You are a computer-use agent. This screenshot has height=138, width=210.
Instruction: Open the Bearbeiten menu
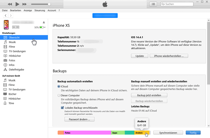pos(16,10)
